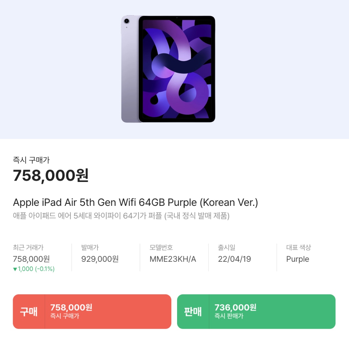Select the 출시일 label
The image size is (349, 349).
point(227,248)
